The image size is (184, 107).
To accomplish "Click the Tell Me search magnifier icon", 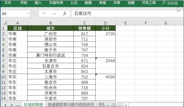I will 164,3.
